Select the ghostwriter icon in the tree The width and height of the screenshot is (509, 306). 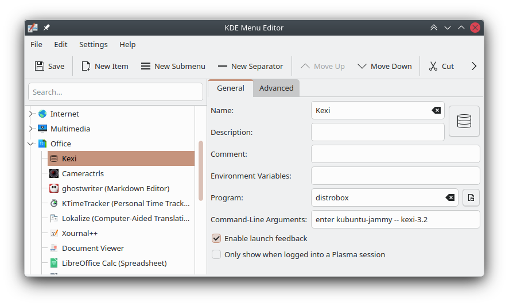coord(54,188)
